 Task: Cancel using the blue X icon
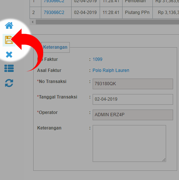click(x=9, y=55)
